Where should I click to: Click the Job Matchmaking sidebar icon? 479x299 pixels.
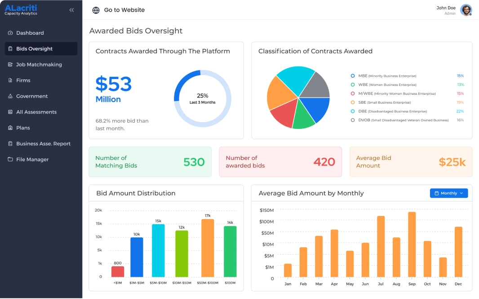pos(10,65)
